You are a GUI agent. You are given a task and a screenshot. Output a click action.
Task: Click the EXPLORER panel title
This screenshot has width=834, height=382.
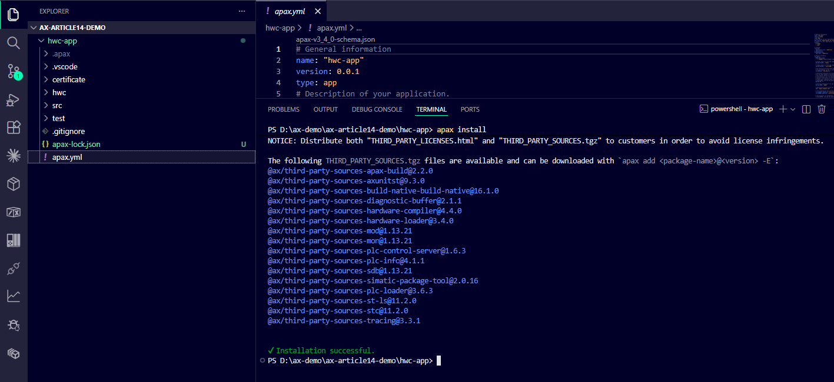pos(54,11)
